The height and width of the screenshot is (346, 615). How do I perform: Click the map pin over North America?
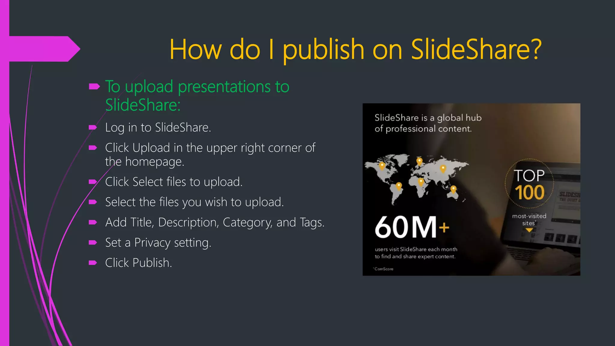[x=382, y=165]
